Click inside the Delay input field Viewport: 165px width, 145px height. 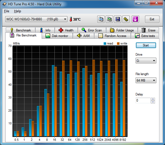click(143, 100)
